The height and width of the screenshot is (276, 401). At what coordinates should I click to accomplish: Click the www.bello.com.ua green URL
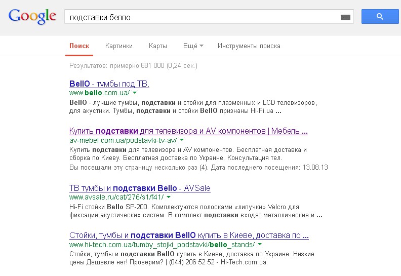click(99, 93)
